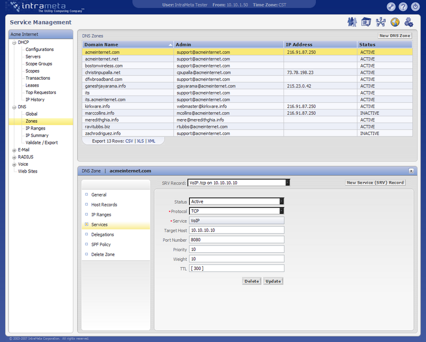The height and width of the screenshot is (342, 426).
Task: Open SPF Policy section
Action: [101, 245]
